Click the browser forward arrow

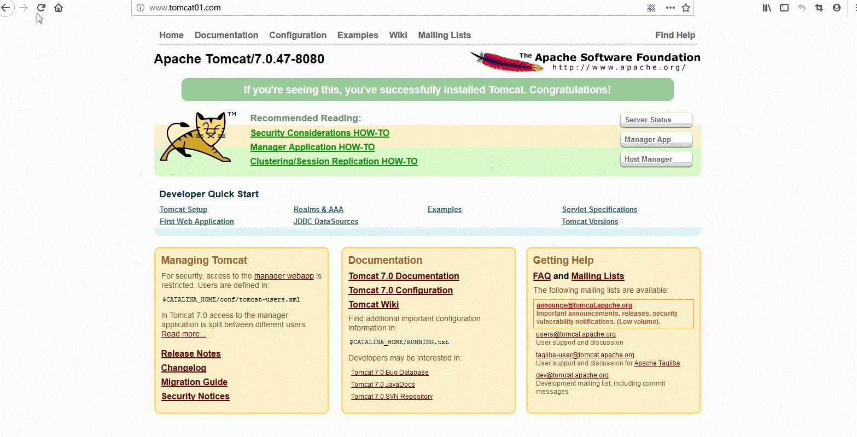24,8
